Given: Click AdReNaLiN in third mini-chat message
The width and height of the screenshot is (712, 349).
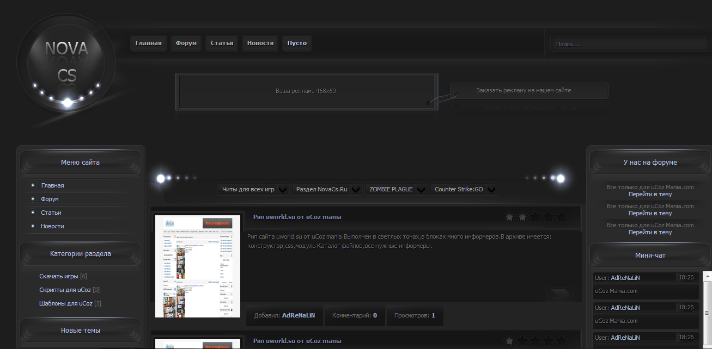Looking at the screenshot, I should click(625, 337).
